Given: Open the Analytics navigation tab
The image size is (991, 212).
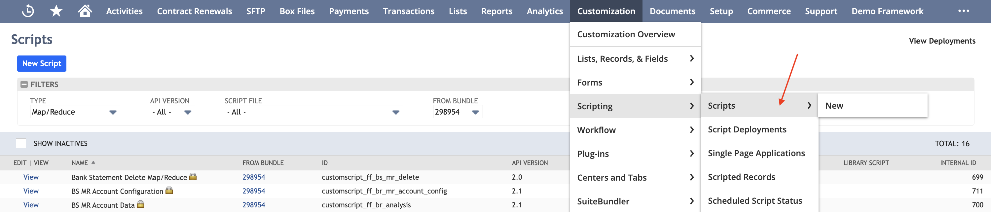Looking at the screenshot, I should (545, 11).
